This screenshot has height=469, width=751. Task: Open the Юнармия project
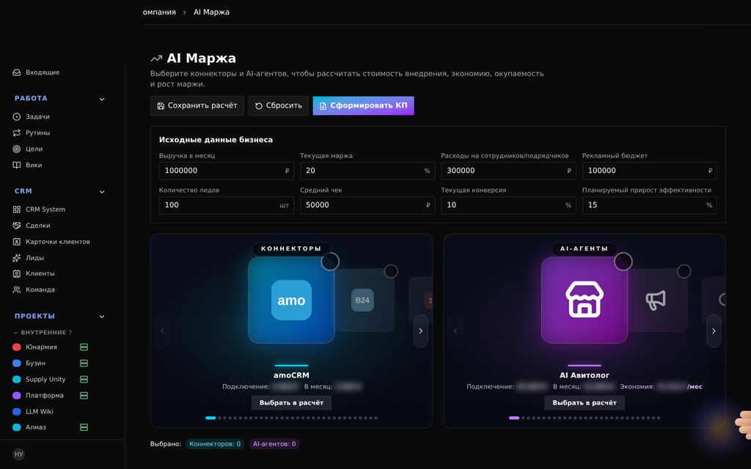[41, 347]
